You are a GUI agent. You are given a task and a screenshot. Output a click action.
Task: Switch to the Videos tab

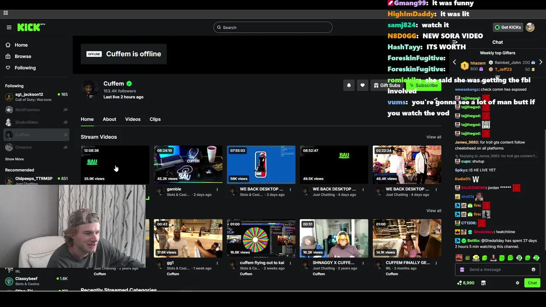[x=133, y=119]
